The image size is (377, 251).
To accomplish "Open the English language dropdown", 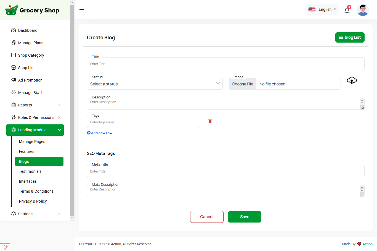I will [x=322, y=10].
